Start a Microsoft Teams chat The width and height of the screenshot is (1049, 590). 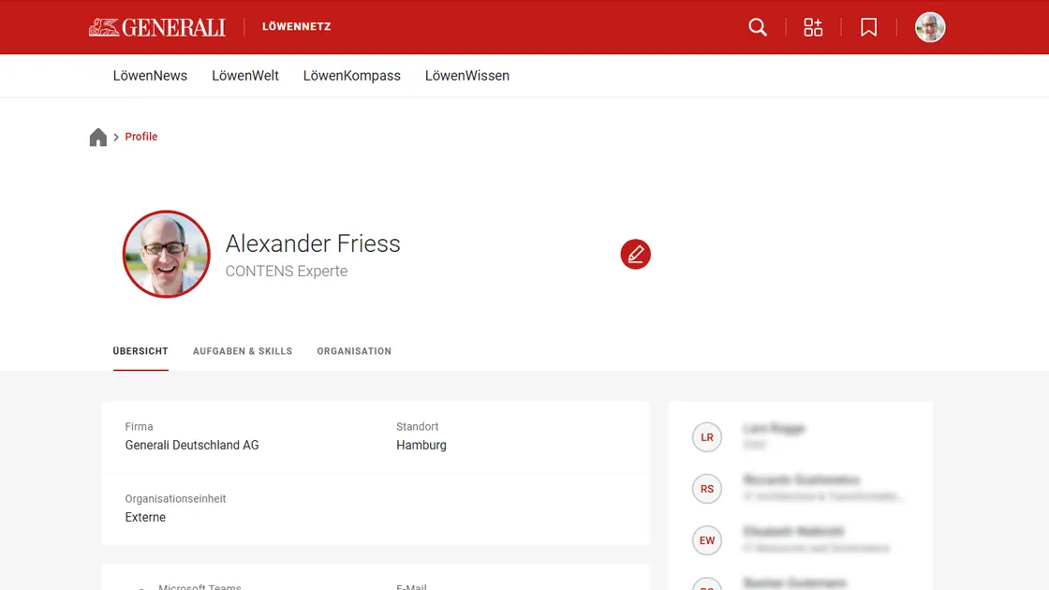tap(199, 586)
